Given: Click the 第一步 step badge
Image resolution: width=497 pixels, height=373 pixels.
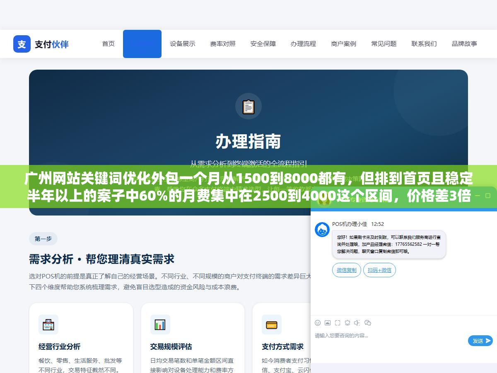Looking at the screenshot, I should pyautogui.click(x=43, y=239).
